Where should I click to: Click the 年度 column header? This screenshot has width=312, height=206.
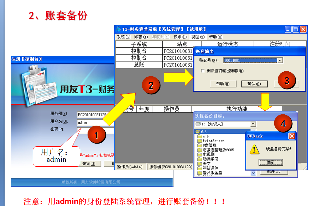pos(144,109)
